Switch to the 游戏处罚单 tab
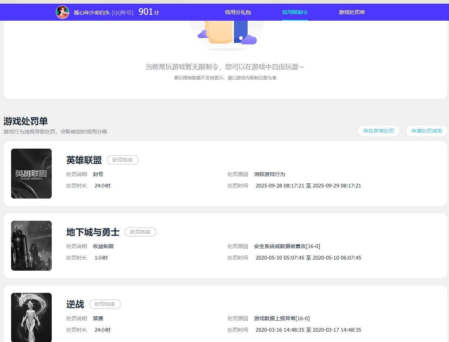The width and height of the screenshot is (449, 342). pyautogui.click(x=352, y=12)
